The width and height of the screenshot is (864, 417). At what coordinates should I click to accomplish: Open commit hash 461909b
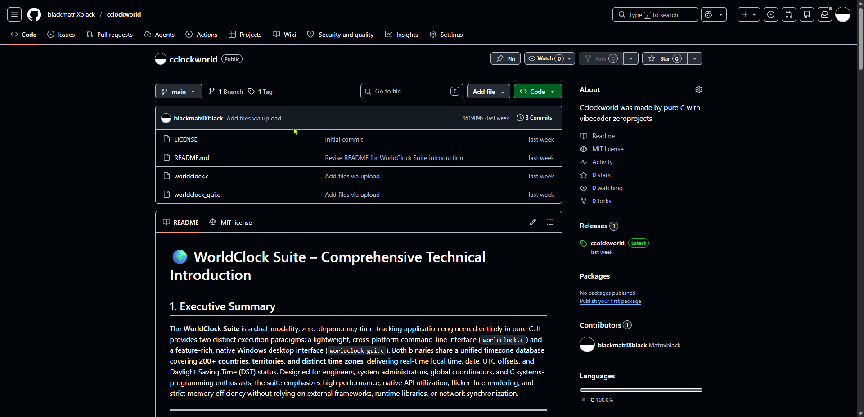point(472,118)
